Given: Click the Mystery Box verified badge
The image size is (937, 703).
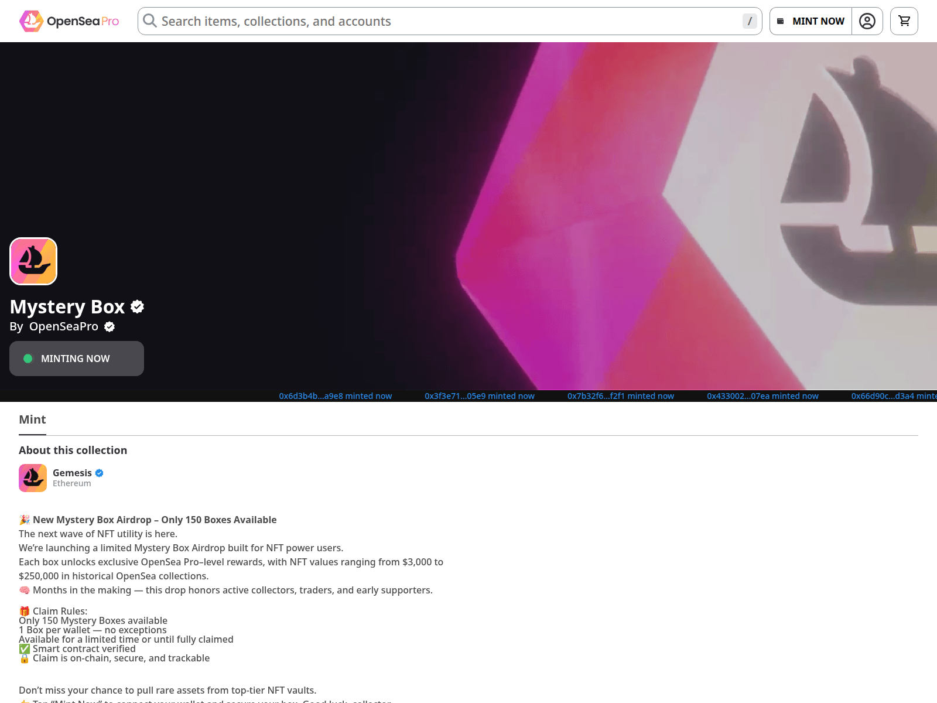Looking at the screenshot, I should point(138,306).
